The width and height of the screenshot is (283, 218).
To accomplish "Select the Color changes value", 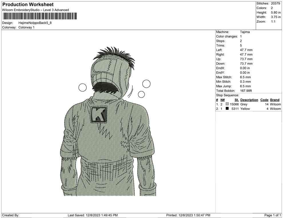I will pyautogui.click(x=241, y=37).
